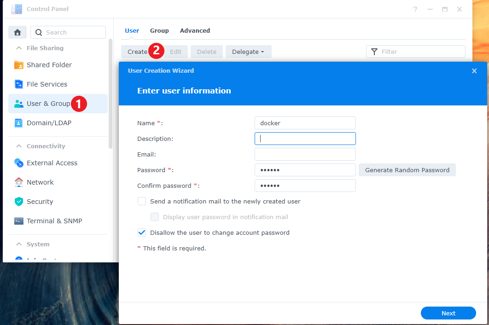The width and height of the screenshot is (489, 325).
Task: Switch to the Advanced tab
Action: [x=195, y=31]
